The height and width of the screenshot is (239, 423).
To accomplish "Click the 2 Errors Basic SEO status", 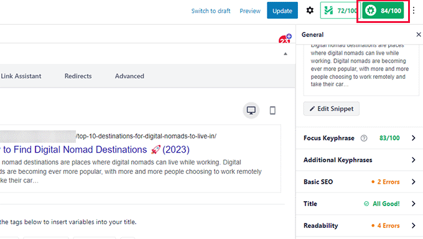I will [385, 182].
